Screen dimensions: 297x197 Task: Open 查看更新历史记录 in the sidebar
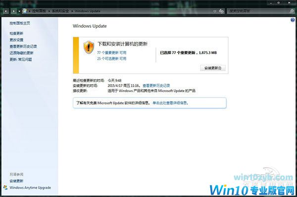point(23,47)
